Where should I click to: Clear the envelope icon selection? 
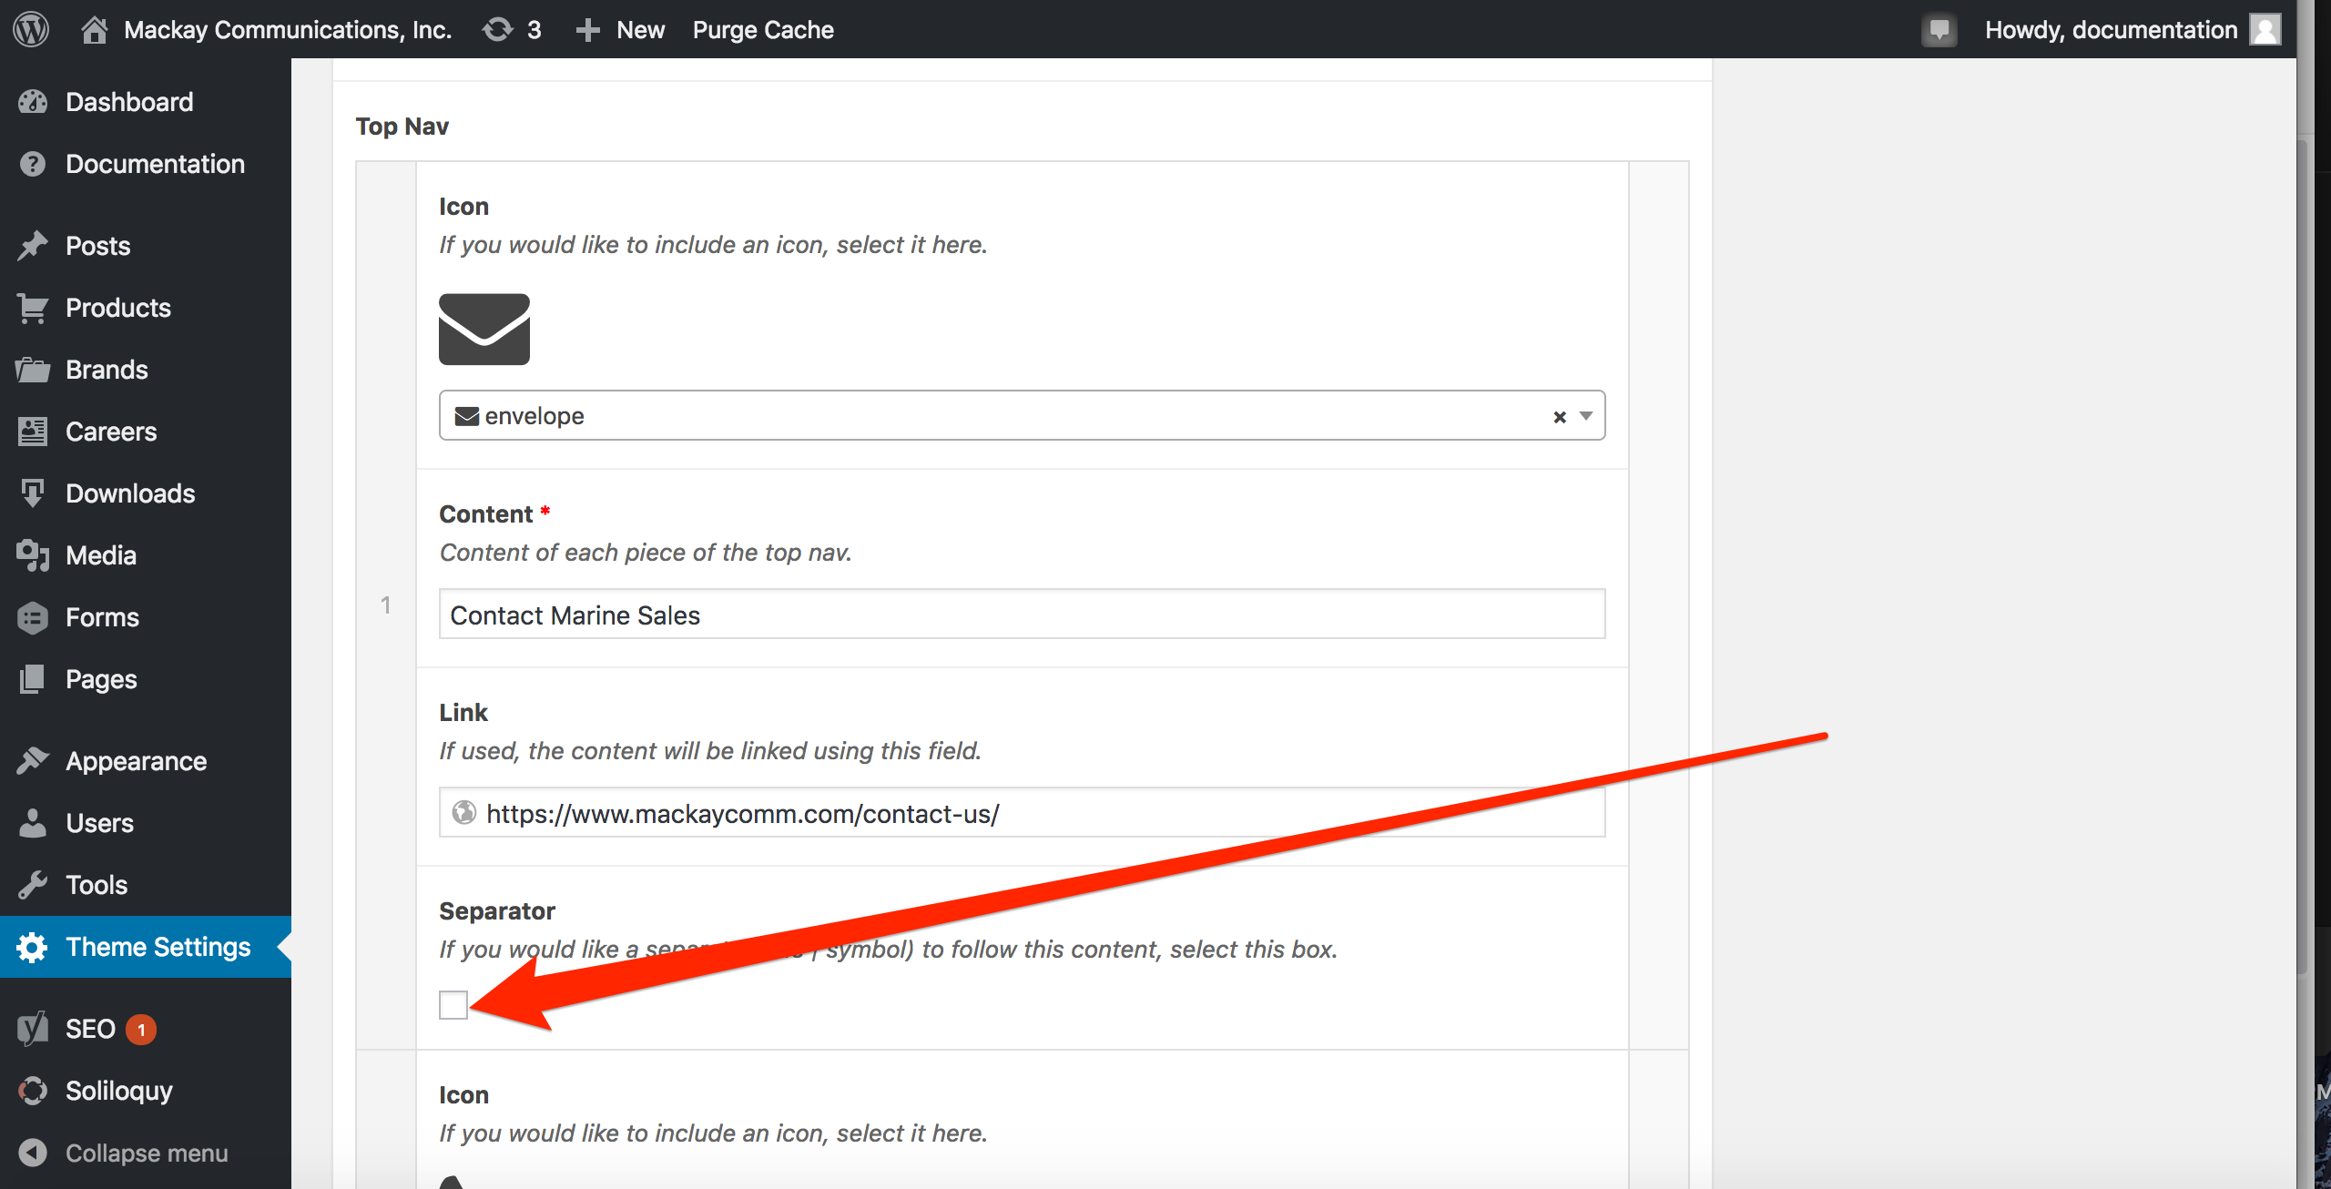(x=1559, y=417)
